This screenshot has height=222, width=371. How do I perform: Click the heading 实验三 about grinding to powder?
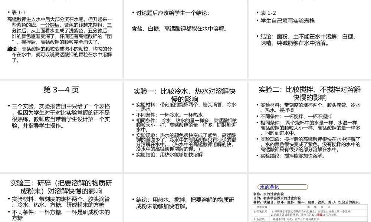(x=61, y=185)
